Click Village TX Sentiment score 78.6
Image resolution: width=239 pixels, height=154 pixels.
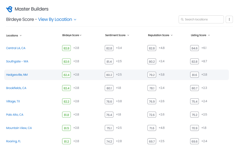pos(109,101)
